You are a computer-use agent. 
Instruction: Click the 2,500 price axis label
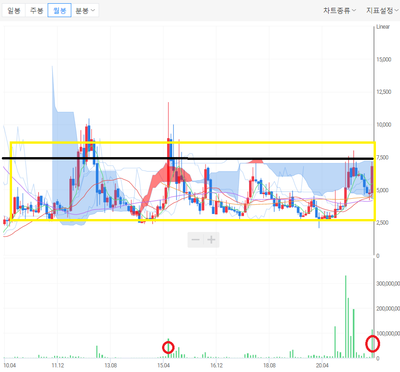tap(382, 223)
